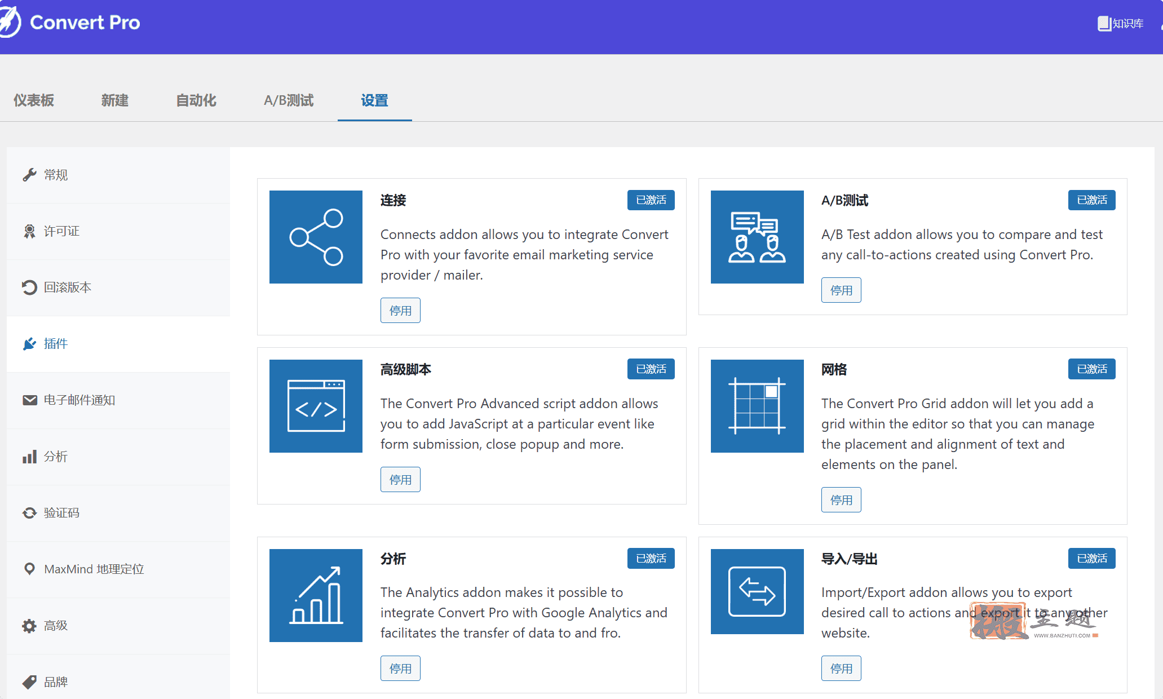1163x699 pixels.
Task: Click the "A/B Test addon allows" description
Action: coord(962,245)
